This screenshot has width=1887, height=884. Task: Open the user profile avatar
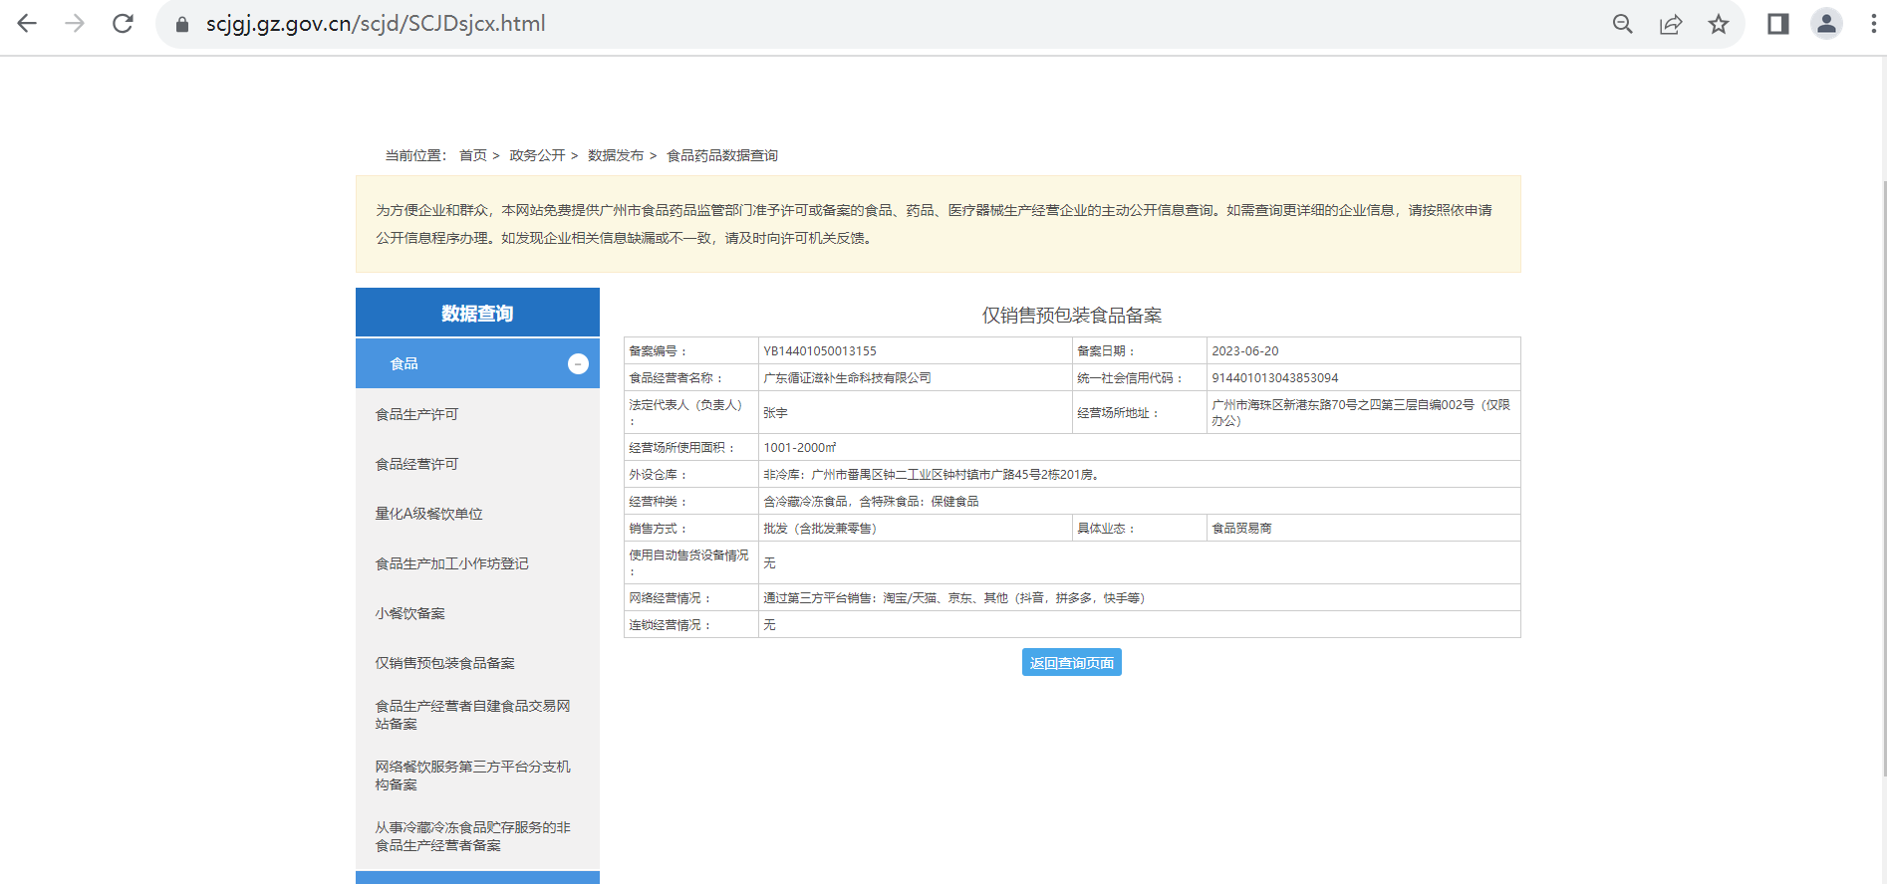click(1826, 24)
